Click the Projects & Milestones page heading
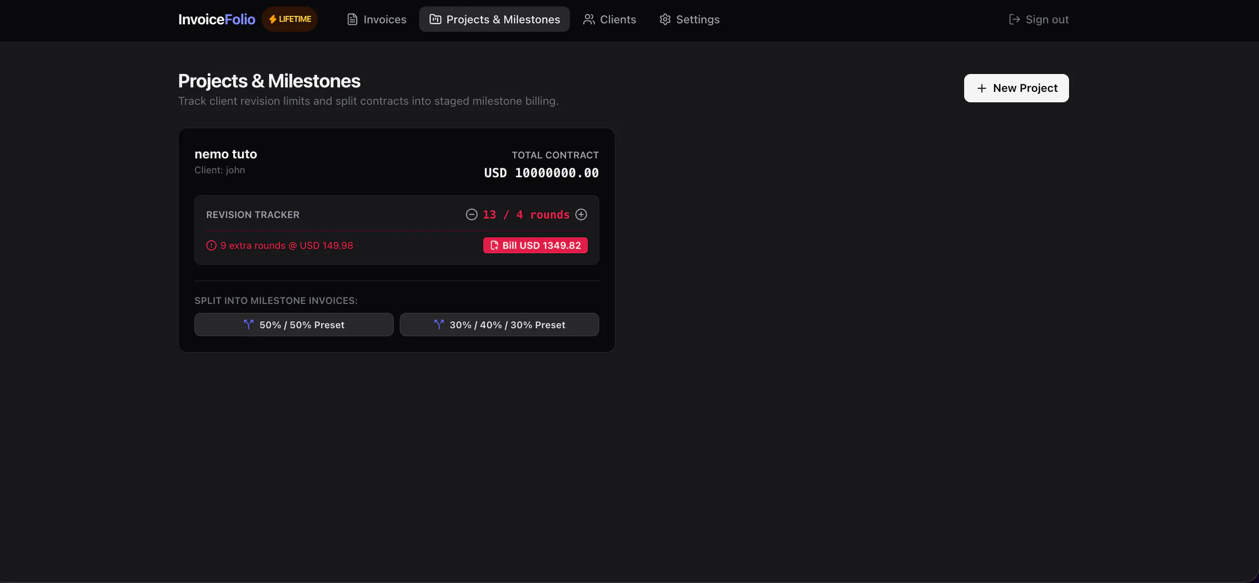 (x=269, y=81)
